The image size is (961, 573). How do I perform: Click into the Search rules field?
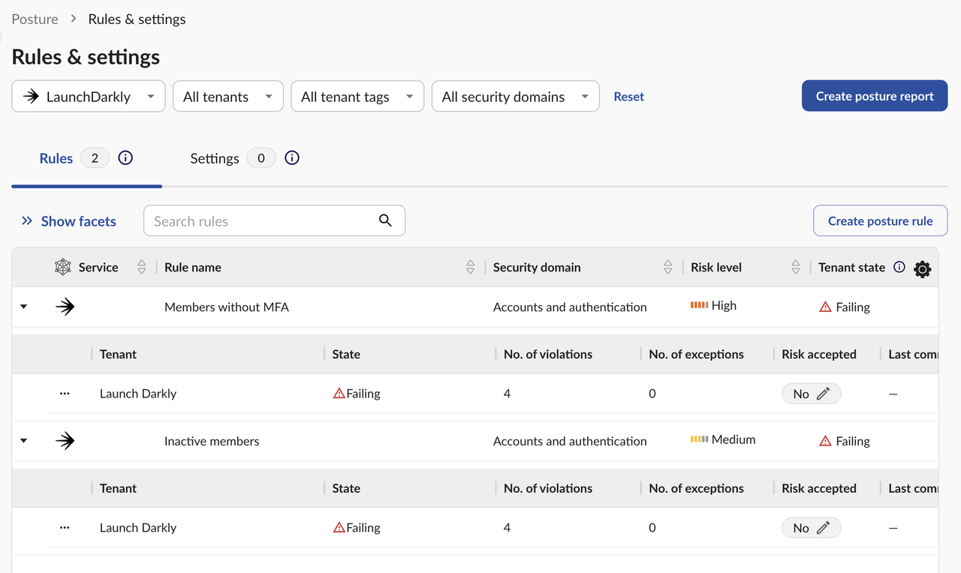point(259,221)
